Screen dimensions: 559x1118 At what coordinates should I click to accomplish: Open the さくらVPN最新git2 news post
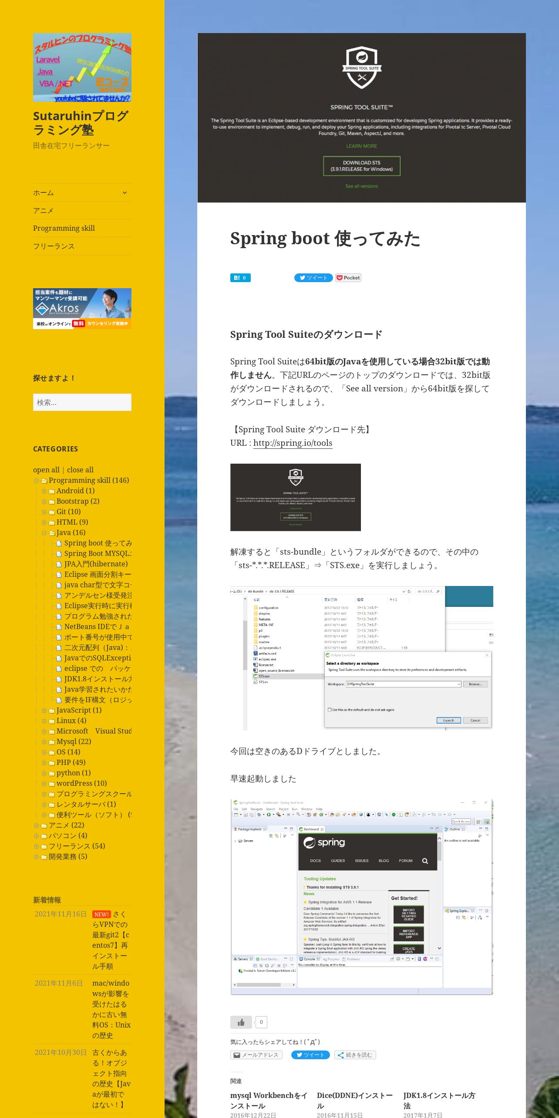[x=111, y=940]
